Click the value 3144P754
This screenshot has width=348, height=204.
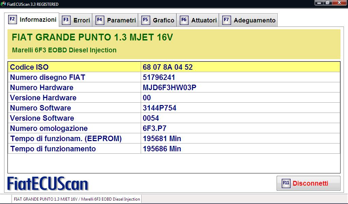pyautogui.click(x=160, y=108)
